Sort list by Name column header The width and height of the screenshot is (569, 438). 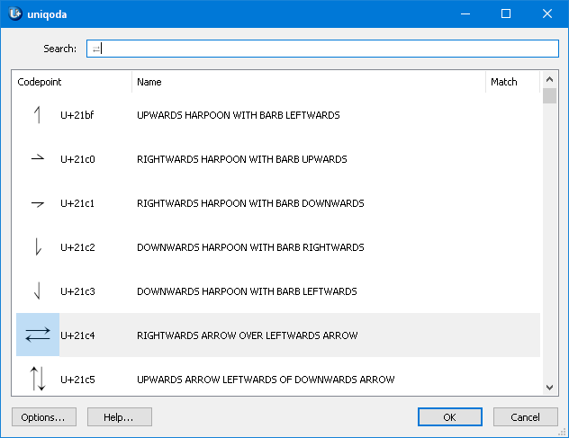coord(306,82)
